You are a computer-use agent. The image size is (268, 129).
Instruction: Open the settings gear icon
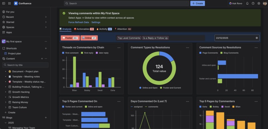coord(259,3)
